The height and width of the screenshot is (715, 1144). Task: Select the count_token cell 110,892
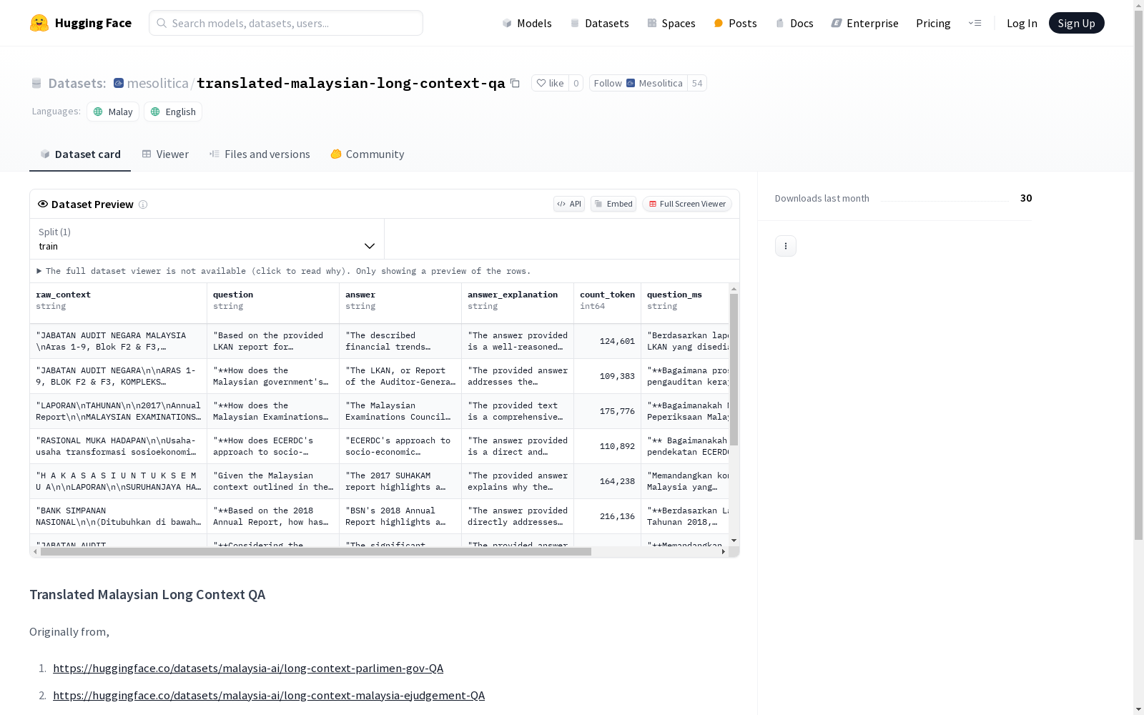tap(608, 446)
